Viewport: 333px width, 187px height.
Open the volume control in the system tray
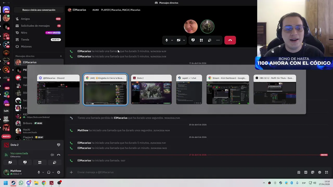point(315,183)
